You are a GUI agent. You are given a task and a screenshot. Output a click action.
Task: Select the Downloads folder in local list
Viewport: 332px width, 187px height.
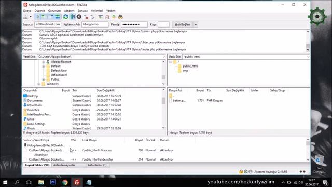tap(35, 105)
